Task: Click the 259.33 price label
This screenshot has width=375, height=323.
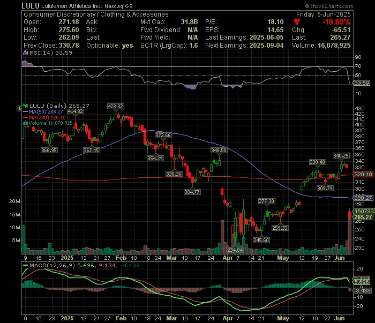Action: point(280,228)
